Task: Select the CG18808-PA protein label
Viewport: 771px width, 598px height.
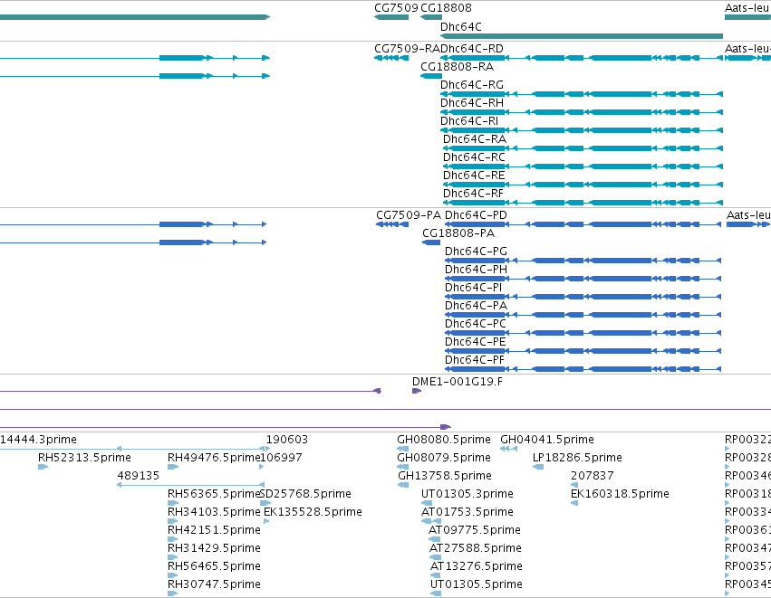Action: 458,233
